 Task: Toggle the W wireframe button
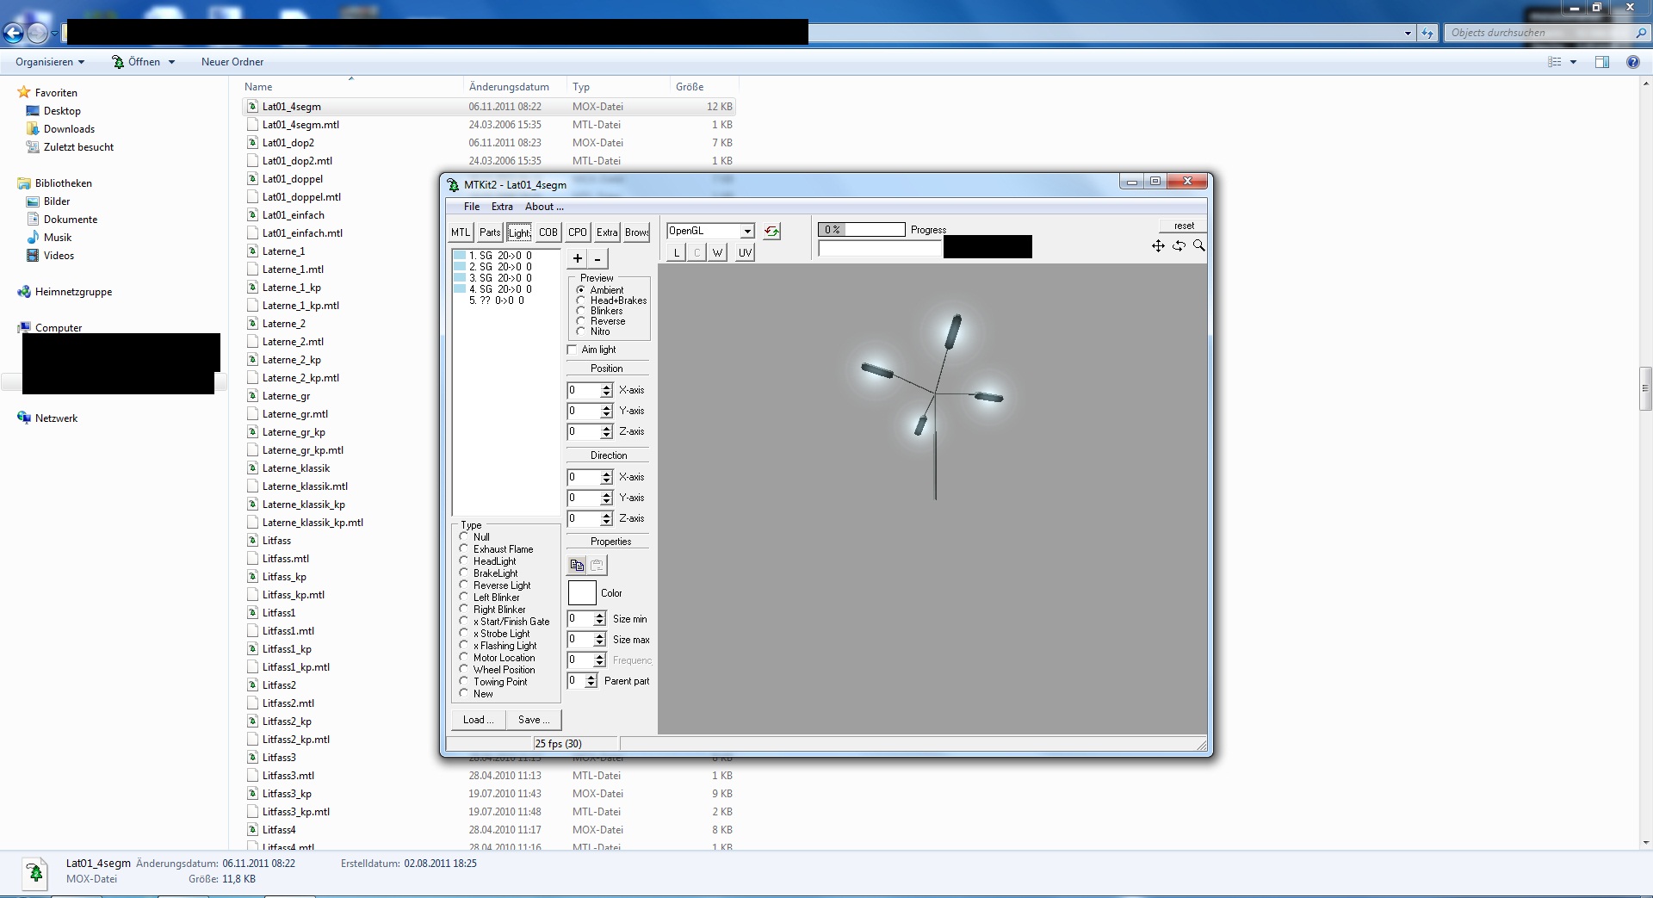click(x=717, y=252)
